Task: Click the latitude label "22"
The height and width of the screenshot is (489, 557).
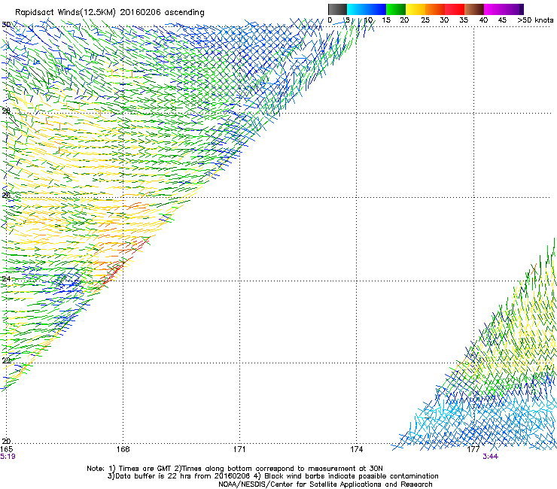Action: (6, 360)
